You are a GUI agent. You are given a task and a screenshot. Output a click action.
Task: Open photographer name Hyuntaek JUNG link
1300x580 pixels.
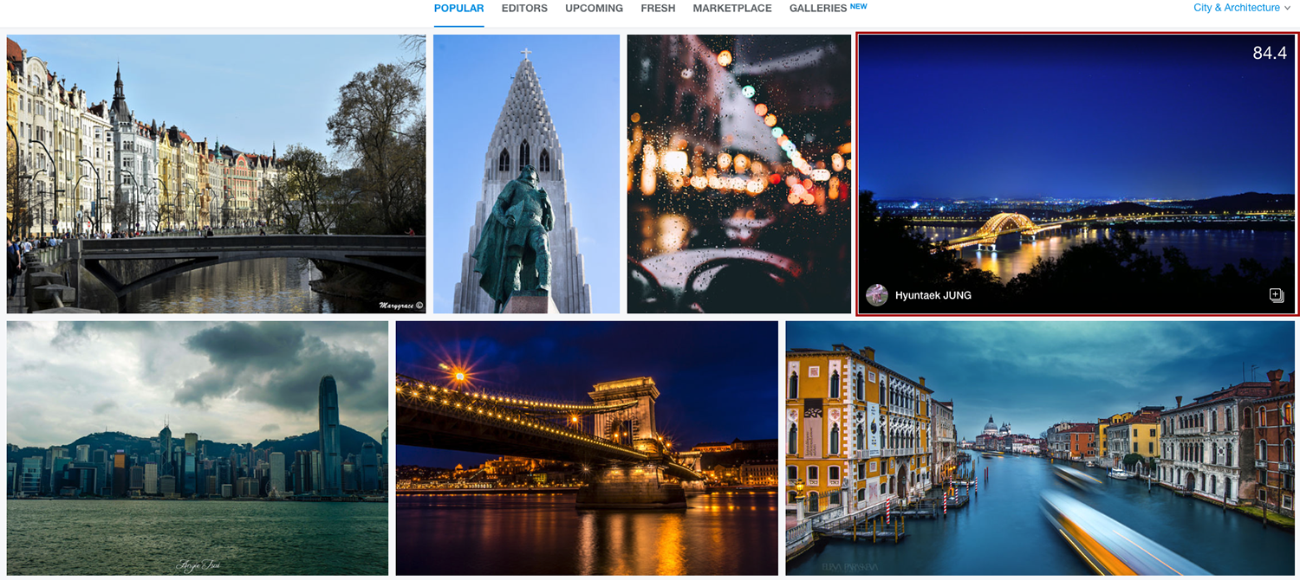[933, 295]
